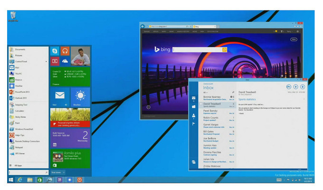Screen dimensions: 323x190
Task: Expand the Shut down options arrow
Action: tap(64, 172)
